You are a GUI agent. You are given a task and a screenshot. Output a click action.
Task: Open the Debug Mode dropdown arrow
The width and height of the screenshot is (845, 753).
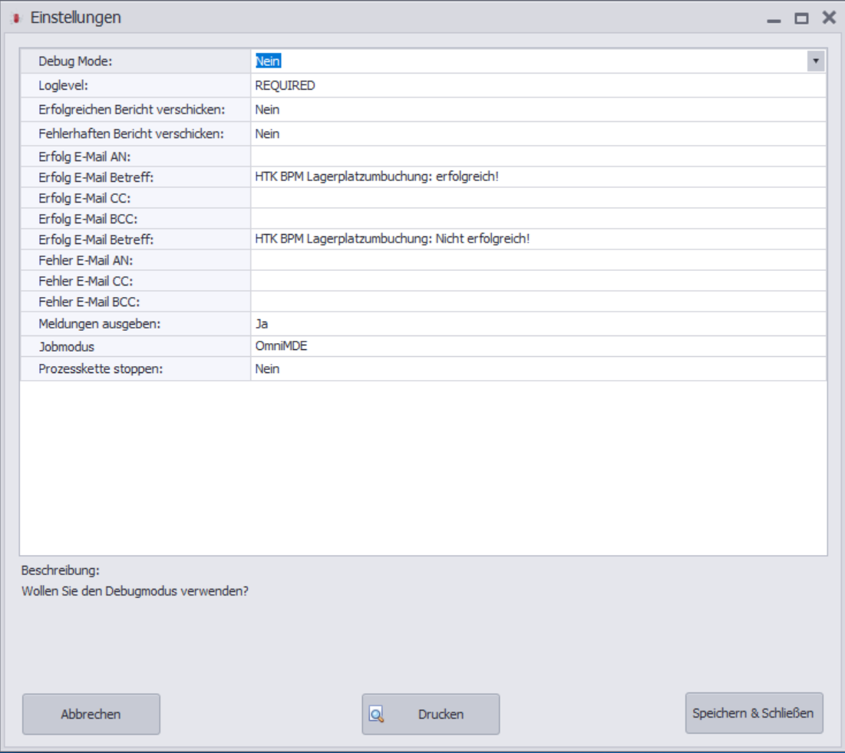[815, 61]
